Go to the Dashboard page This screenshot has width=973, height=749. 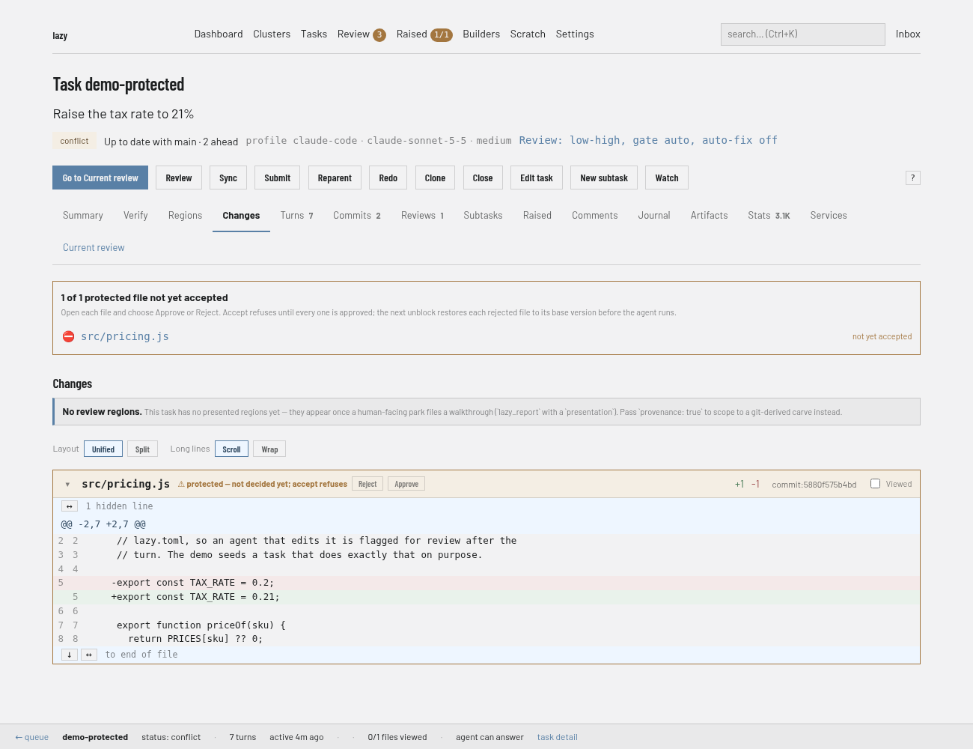[x=219, y=34]
